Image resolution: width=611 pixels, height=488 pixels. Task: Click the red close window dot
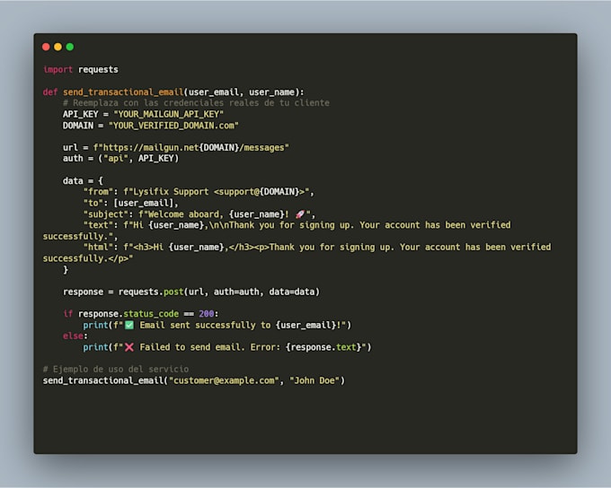coord(46,47)
